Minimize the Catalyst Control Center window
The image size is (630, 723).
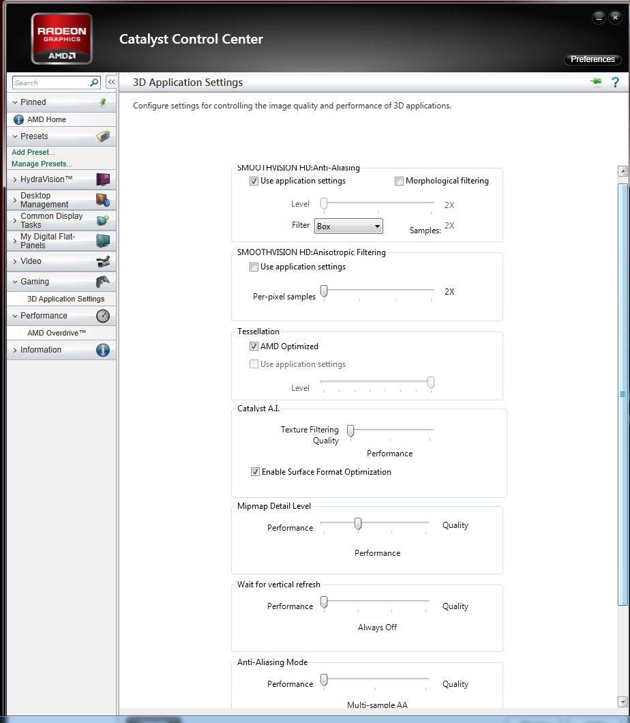(599, 18)
